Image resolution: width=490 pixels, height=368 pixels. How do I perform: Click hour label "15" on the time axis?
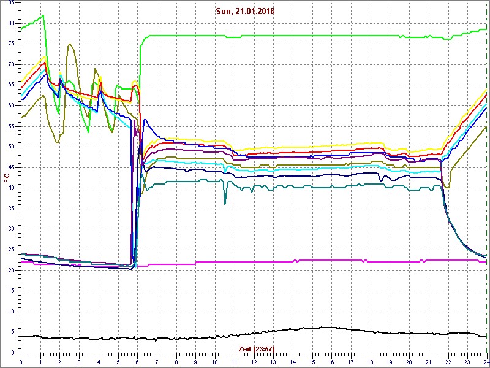tap(312, 361)
